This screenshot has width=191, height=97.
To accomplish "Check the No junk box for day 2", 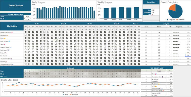I will [29, 52].
